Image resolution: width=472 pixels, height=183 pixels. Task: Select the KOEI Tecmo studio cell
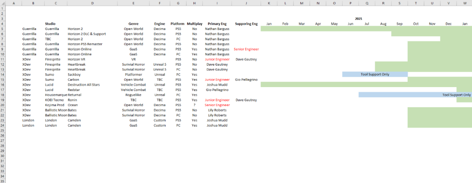[55, 100]
